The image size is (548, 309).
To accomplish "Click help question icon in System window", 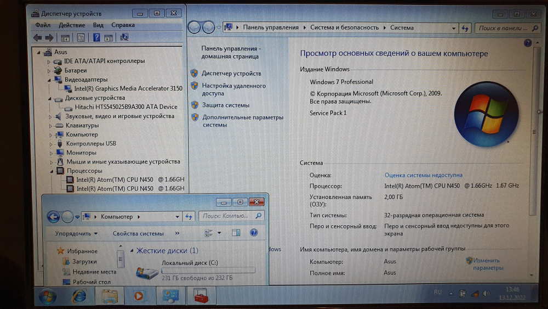I will pos(528,43).
